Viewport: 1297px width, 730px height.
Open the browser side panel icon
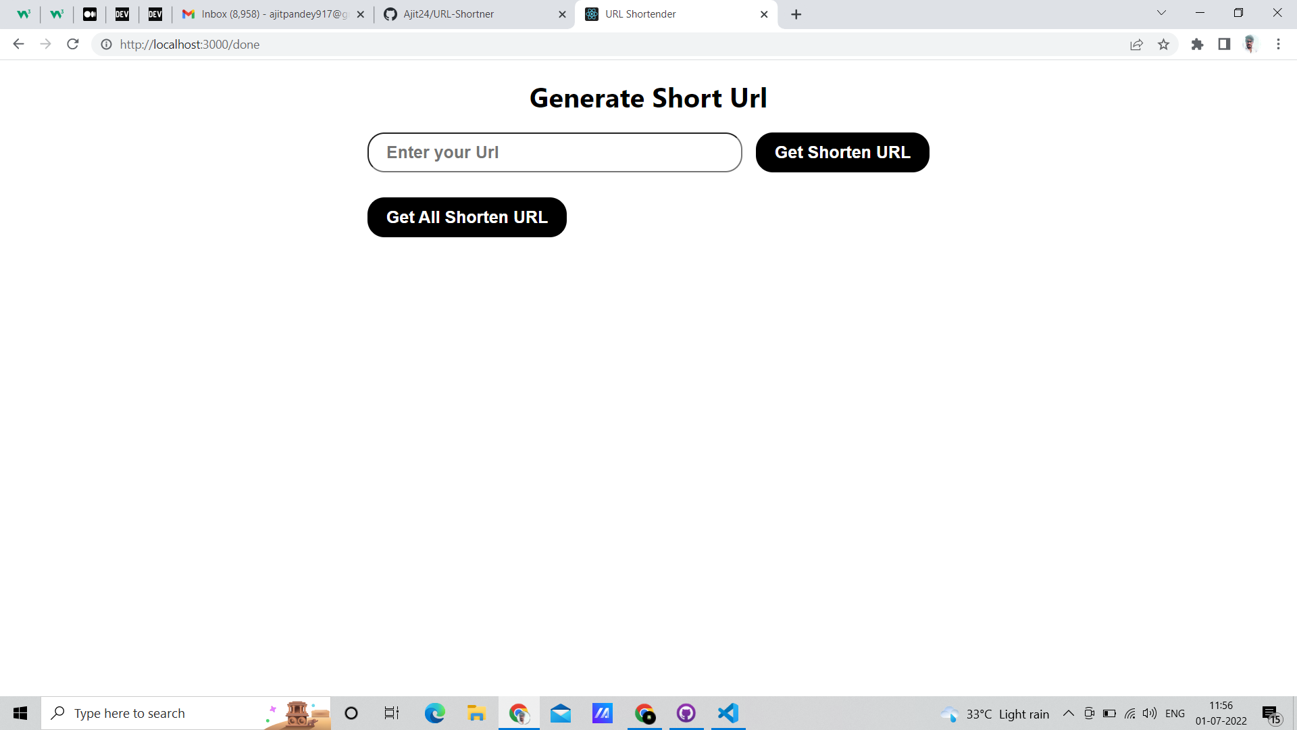coord(1224,45)
